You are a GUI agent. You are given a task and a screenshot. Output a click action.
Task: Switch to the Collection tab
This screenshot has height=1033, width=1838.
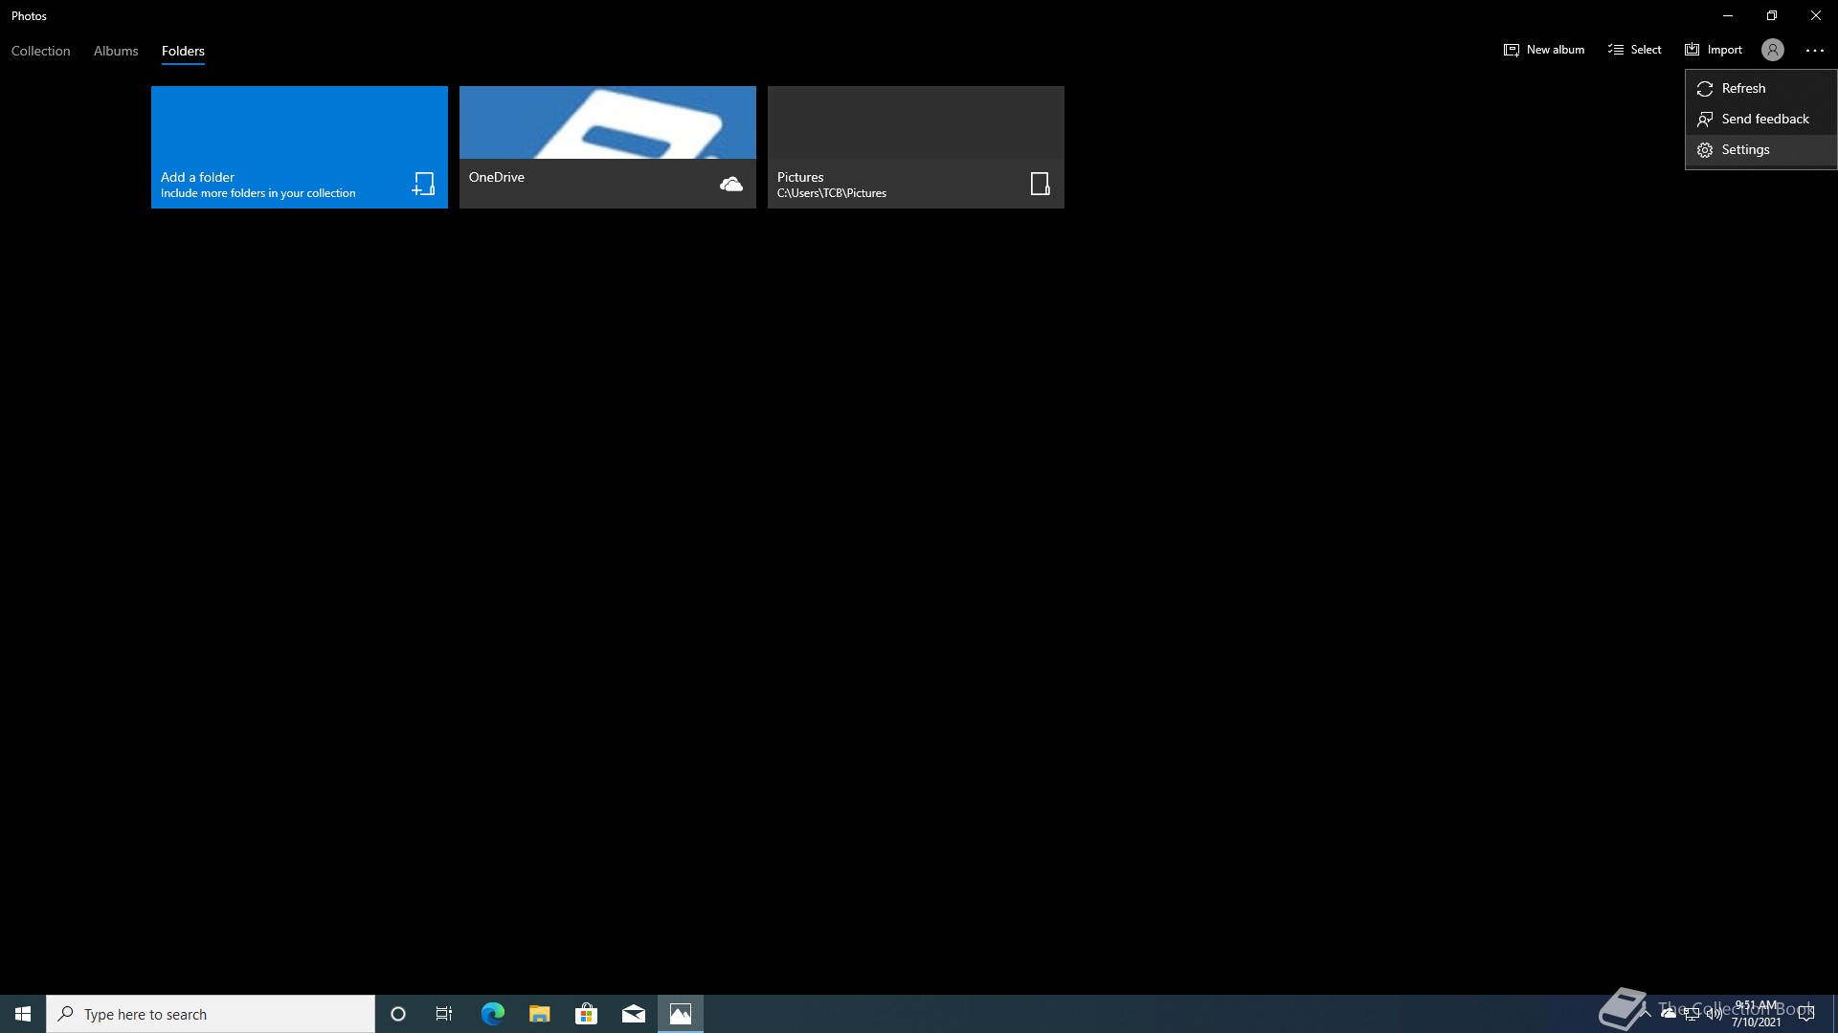coord(40,51)
